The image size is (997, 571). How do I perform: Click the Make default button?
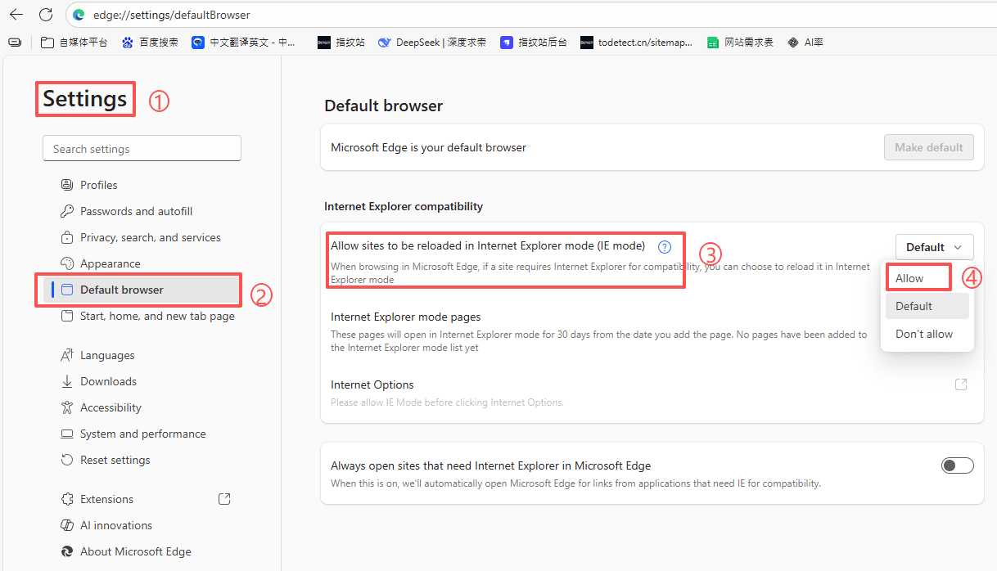pos(928,147)
